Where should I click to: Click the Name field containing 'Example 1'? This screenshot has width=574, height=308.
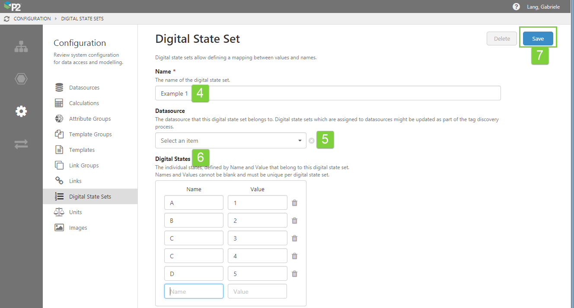[328, 93]
